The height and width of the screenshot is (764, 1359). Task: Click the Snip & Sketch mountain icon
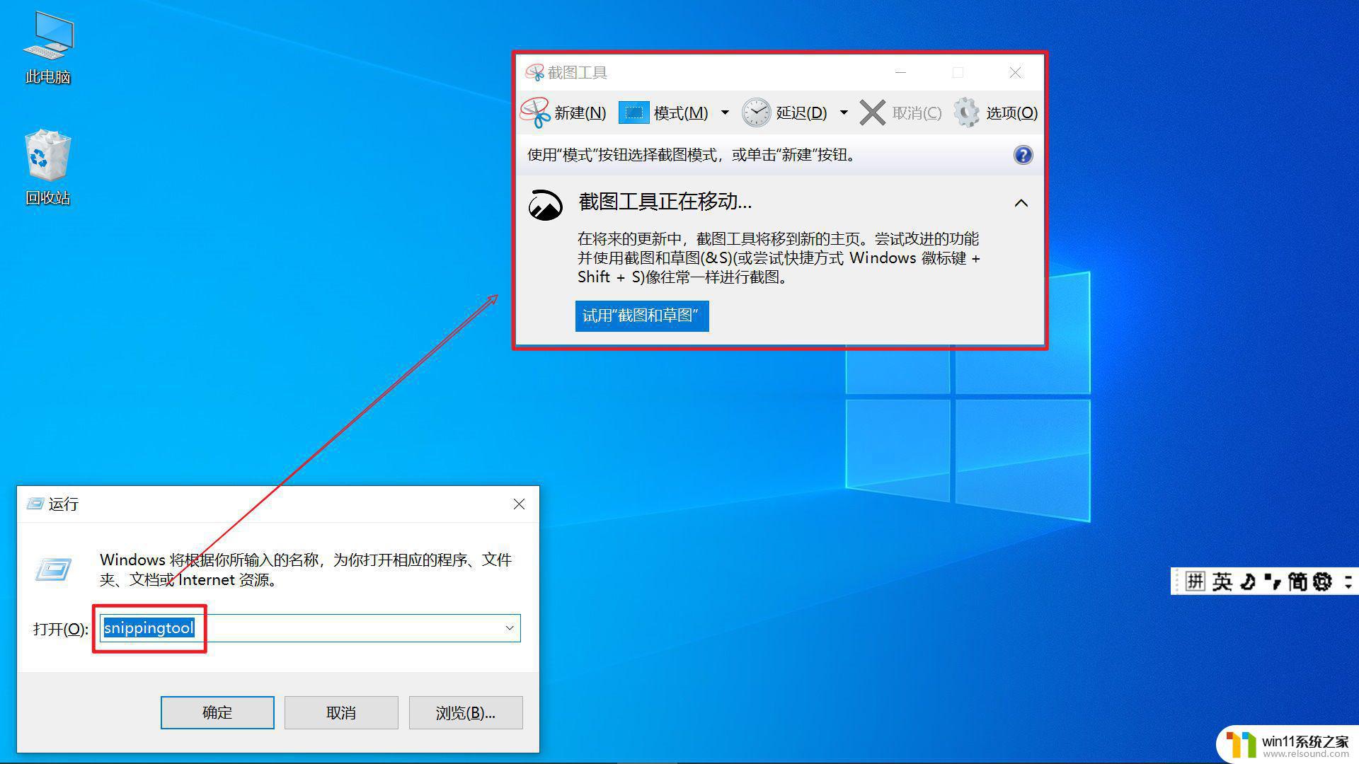point(546,205)
